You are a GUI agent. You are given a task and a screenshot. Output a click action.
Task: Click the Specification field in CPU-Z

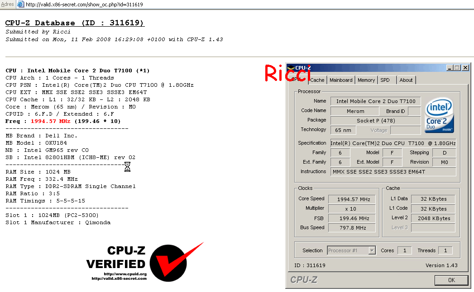pyautogui.click(x=393, y=143)
